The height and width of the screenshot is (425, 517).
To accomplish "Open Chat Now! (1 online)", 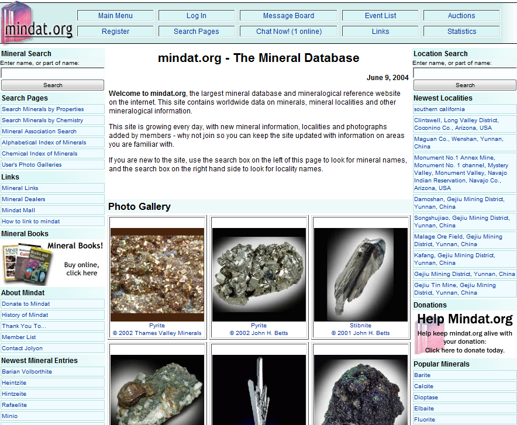I will (288, 32).
